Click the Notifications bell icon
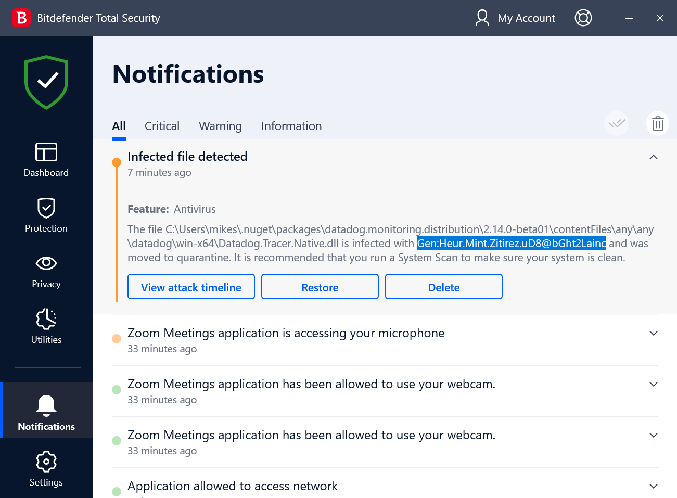The width and height of the screenshot is (677, 498). 46,406
